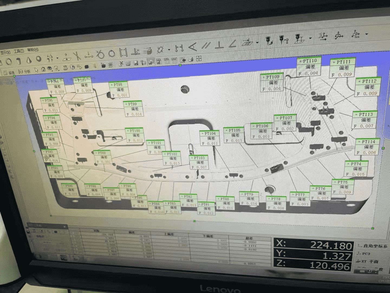This screenshot has height=293, width=390.
Task: Select the angularity tolerance tool
Action: 232,44
